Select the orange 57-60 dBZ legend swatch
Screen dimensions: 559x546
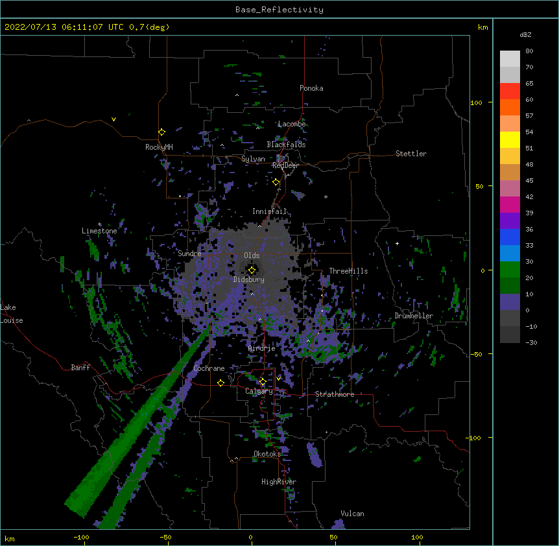[x=510, y=107]
